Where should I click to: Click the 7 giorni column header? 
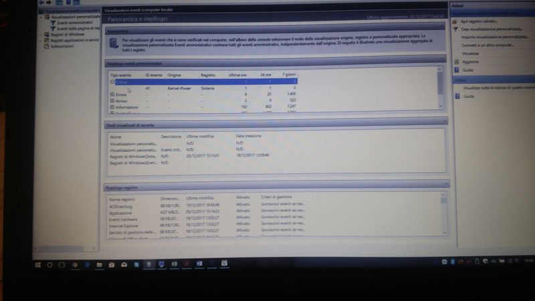[x=289, y=74]
